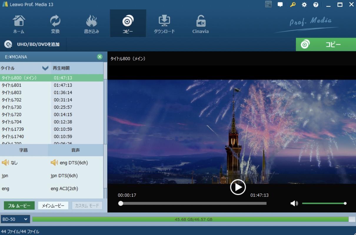Click the UHD/BD/DVDを追加 label

(38, 44)
